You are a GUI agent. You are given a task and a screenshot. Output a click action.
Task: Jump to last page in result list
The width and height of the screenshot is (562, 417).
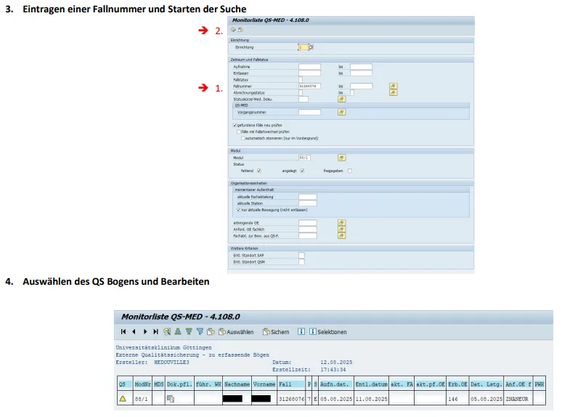pos(155,331)
